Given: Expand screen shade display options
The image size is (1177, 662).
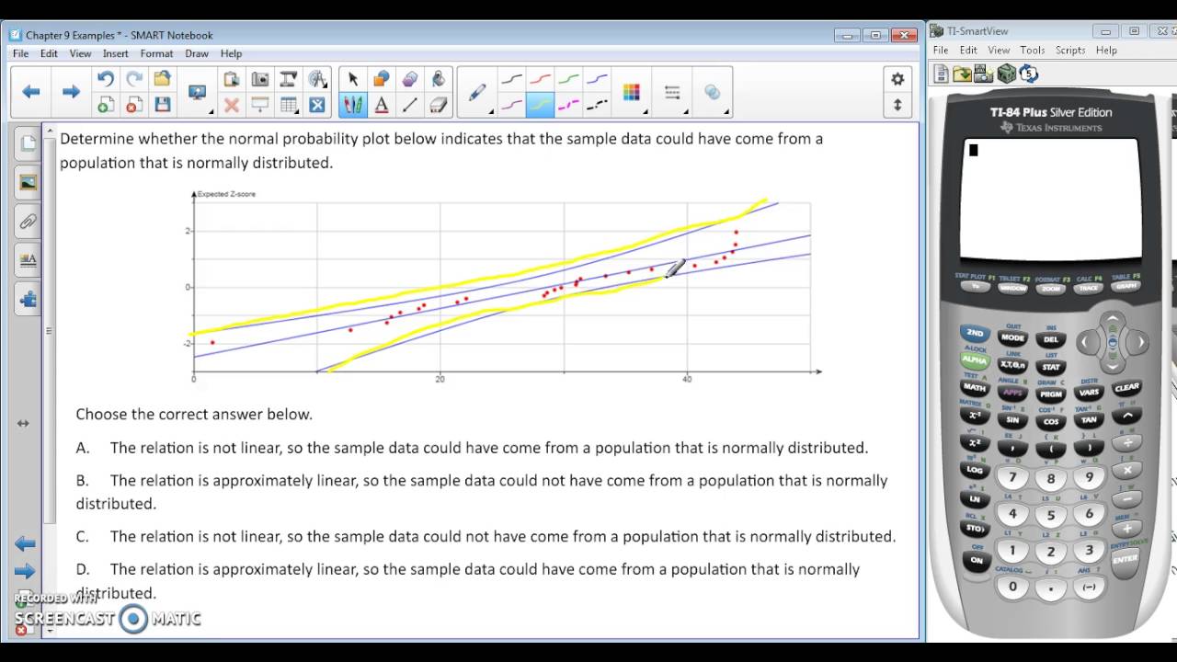Looking at the screenshot, I should [199, 92].
